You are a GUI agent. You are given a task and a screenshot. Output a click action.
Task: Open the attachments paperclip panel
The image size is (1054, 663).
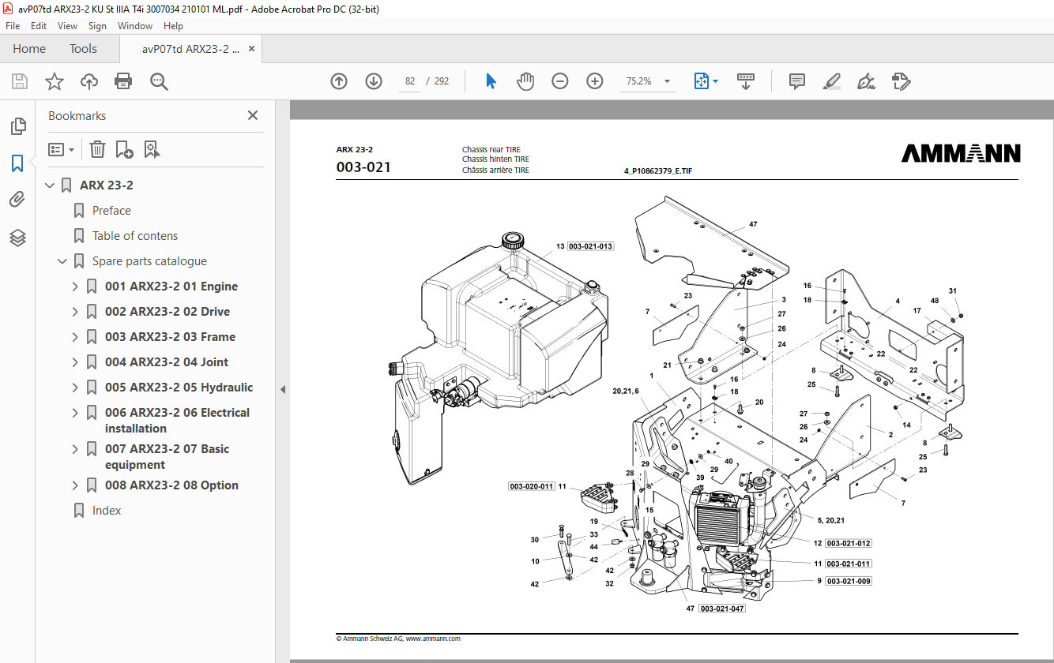(x=17, y=200)
